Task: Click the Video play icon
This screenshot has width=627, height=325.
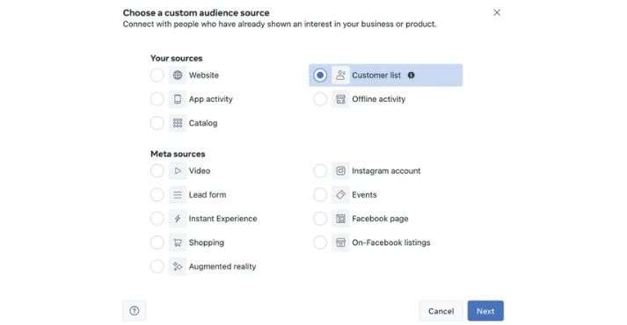Action: coord(178,171)
